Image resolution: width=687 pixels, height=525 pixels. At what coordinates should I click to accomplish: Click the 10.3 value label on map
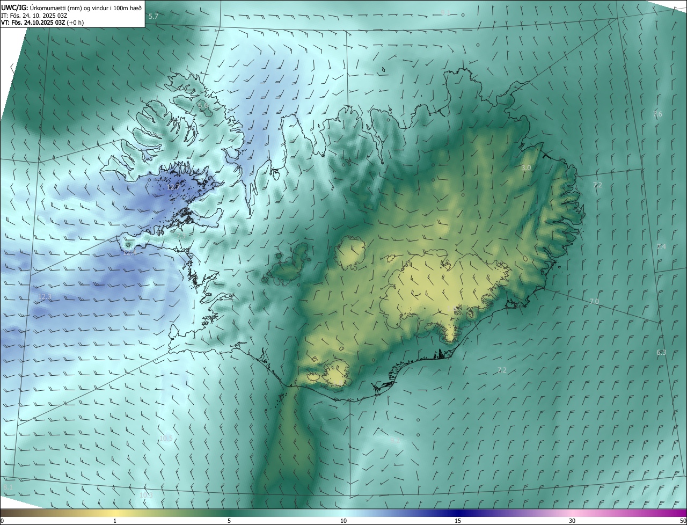[x=146, y=495]
